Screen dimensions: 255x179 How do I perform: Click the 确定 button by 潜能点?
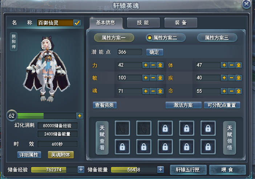154,52
